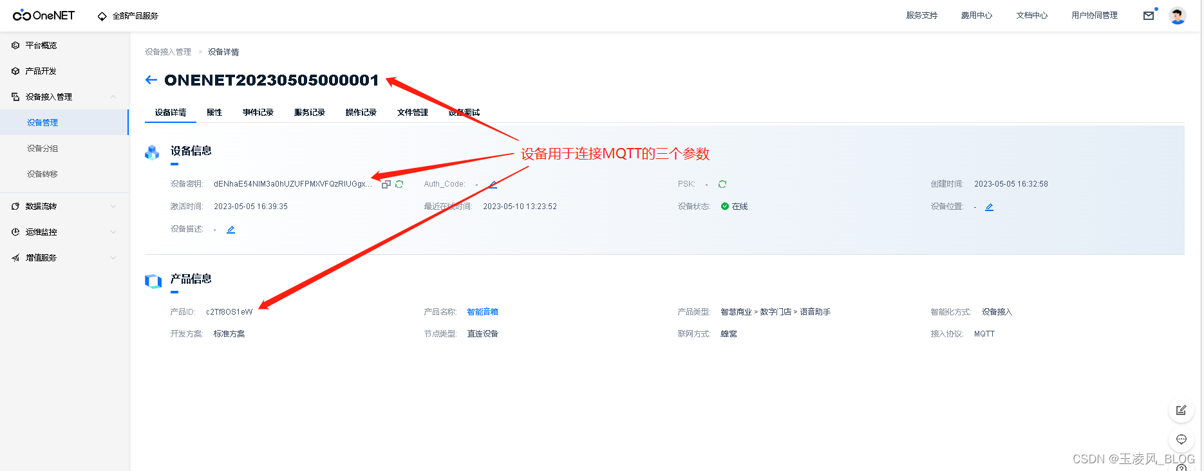Open 文档中心 in the top bar
The width and height of the screenshot is (1204, 471).
pyautogui.click(x=1031, y=15)
